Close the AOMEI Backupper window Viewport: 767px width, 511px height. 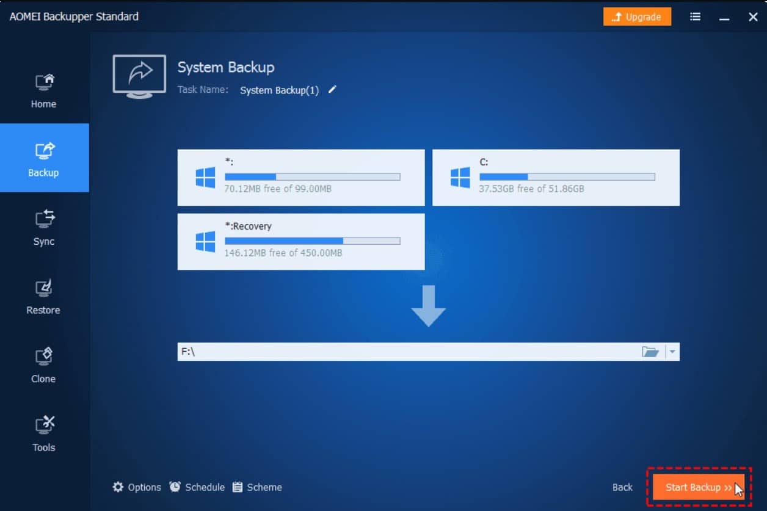[x=753, y=17]
